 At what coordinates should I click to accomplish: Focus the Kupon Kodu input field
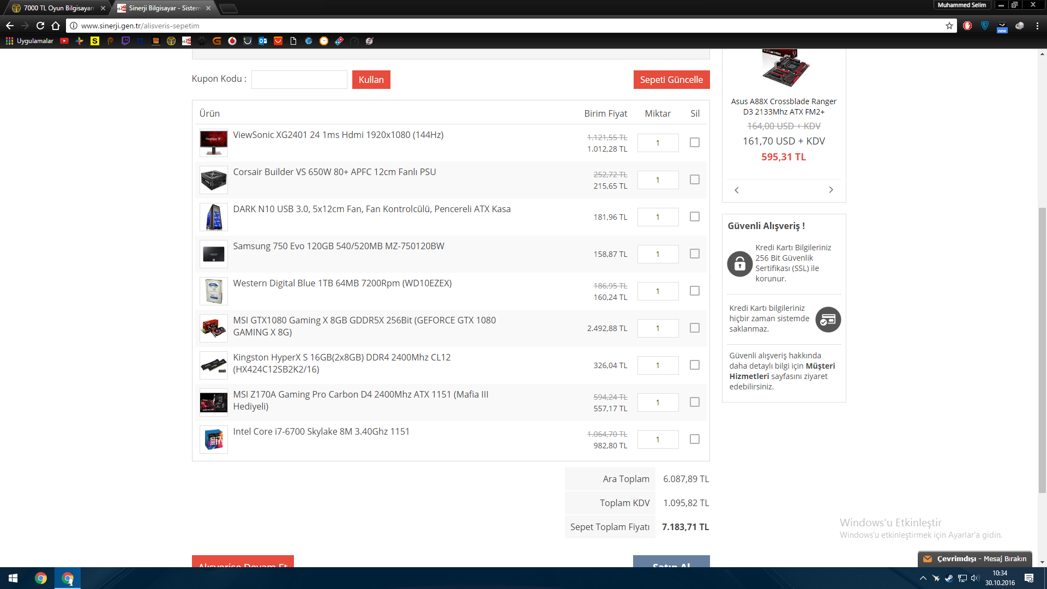[299, 80]
